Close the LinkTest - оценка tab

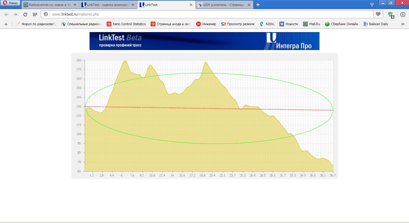133,5
